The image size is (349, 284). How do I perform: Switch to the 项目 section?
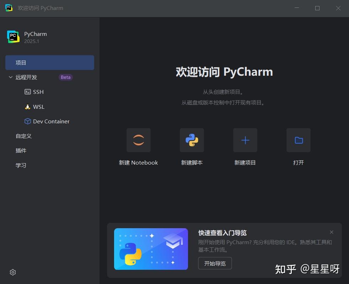[21, 63]
